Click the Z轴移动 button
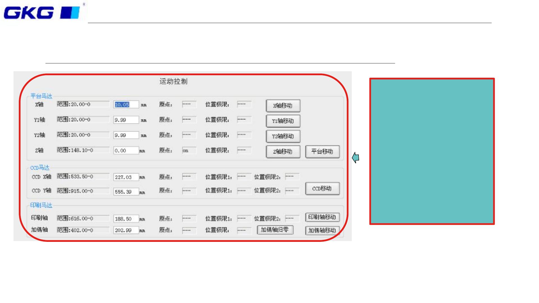The height and width of the screenshot is (303, 539). [x=283, y=151]
